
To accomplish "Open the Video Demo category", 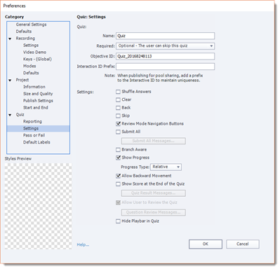I will click(34, 53).
